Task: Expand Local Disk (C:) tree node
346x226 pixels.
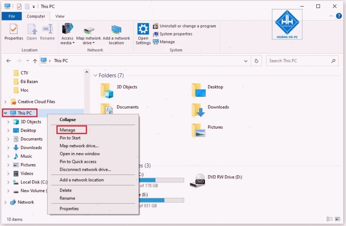Action: (8, 182)
